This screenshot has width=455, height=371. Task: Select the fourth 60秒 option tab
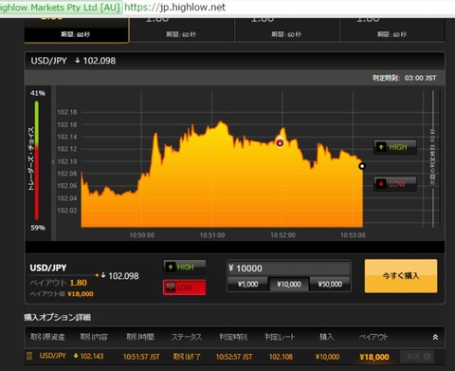pyautogui.click(x=392, y=30)
